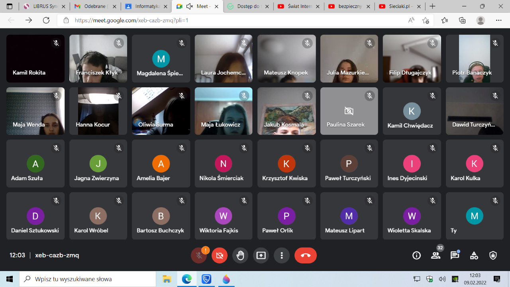Open meeting details info icon
510x287 pixels.
[x=416, y=256]
